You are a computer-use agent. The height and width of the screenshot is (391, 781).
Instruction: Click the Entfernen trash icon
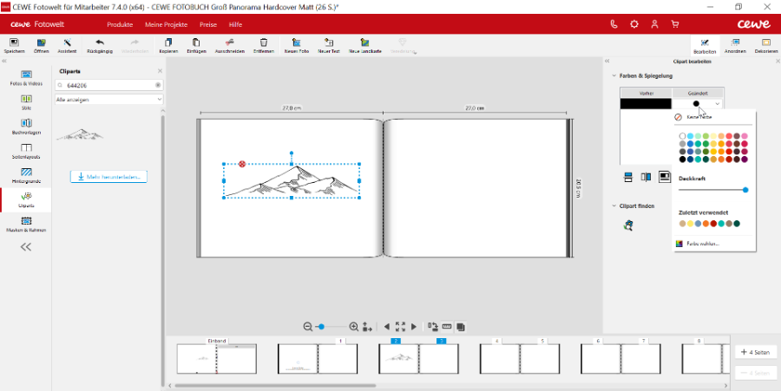point(264,45)
